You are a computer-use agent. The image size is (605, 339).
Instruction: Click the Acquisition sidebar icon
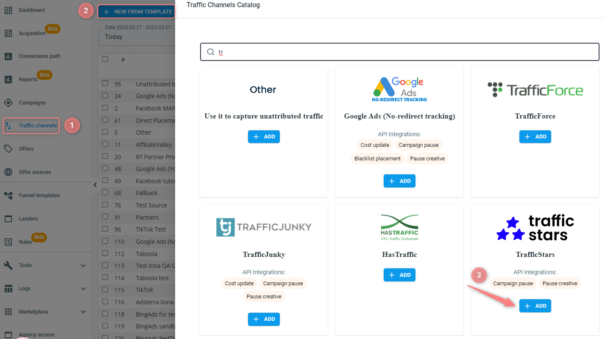point(8,33)
